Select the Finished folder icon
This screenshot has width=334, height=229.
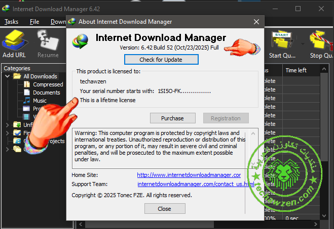click(x=17, y=133)
